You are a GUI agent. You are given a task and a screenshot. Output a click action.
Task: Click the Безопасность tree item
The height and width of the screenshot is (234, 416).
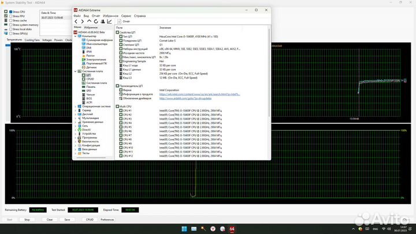87,142
